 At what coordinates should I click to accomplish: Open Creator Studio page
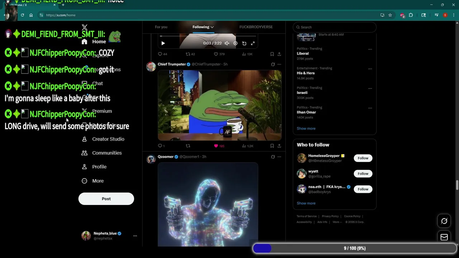tap(103, 139)
